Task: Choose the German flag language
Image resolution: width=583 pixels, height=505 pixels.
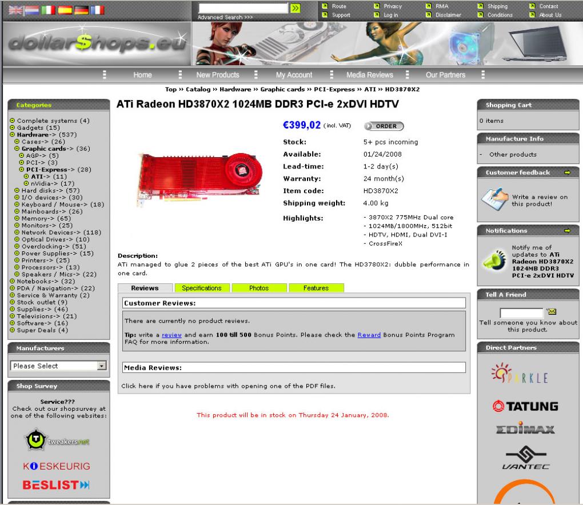Action: 81,10
